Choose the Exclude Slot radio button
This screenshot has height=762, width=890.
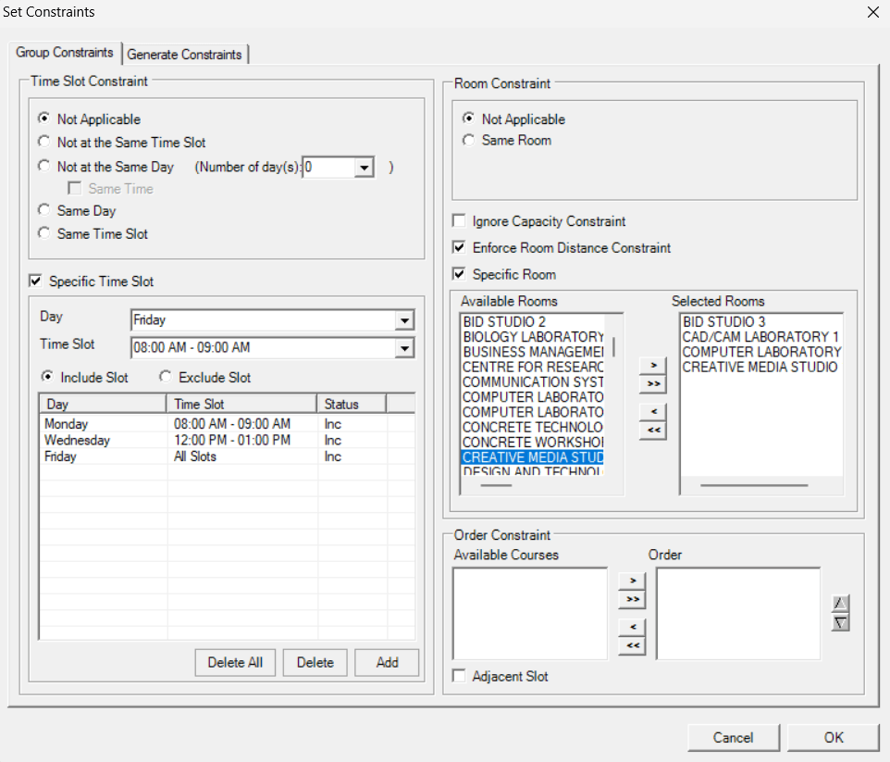click(x=166, y=377)
